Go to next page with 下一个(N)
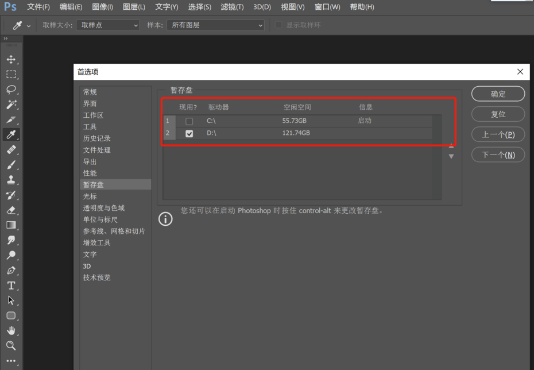The height and width of the screenshot is (370, 534). click(498, 155)
